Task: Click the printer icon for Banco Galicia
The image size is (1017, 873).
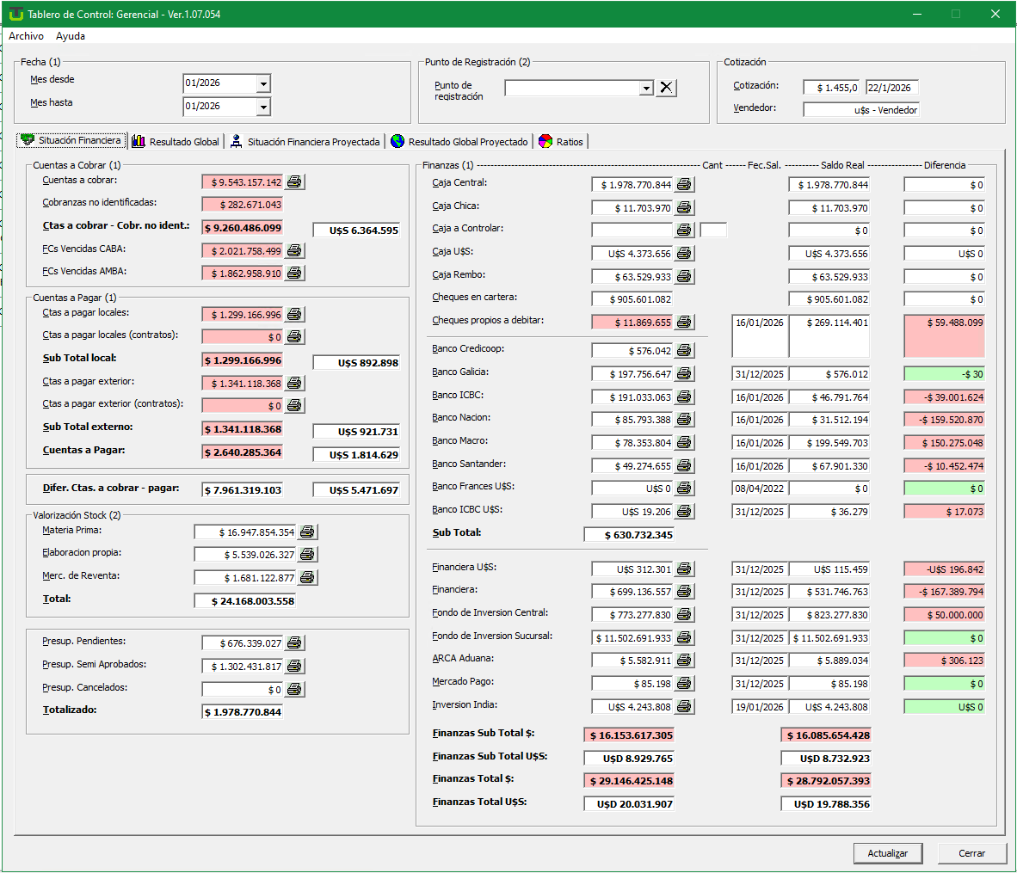Action: point(684,374)
